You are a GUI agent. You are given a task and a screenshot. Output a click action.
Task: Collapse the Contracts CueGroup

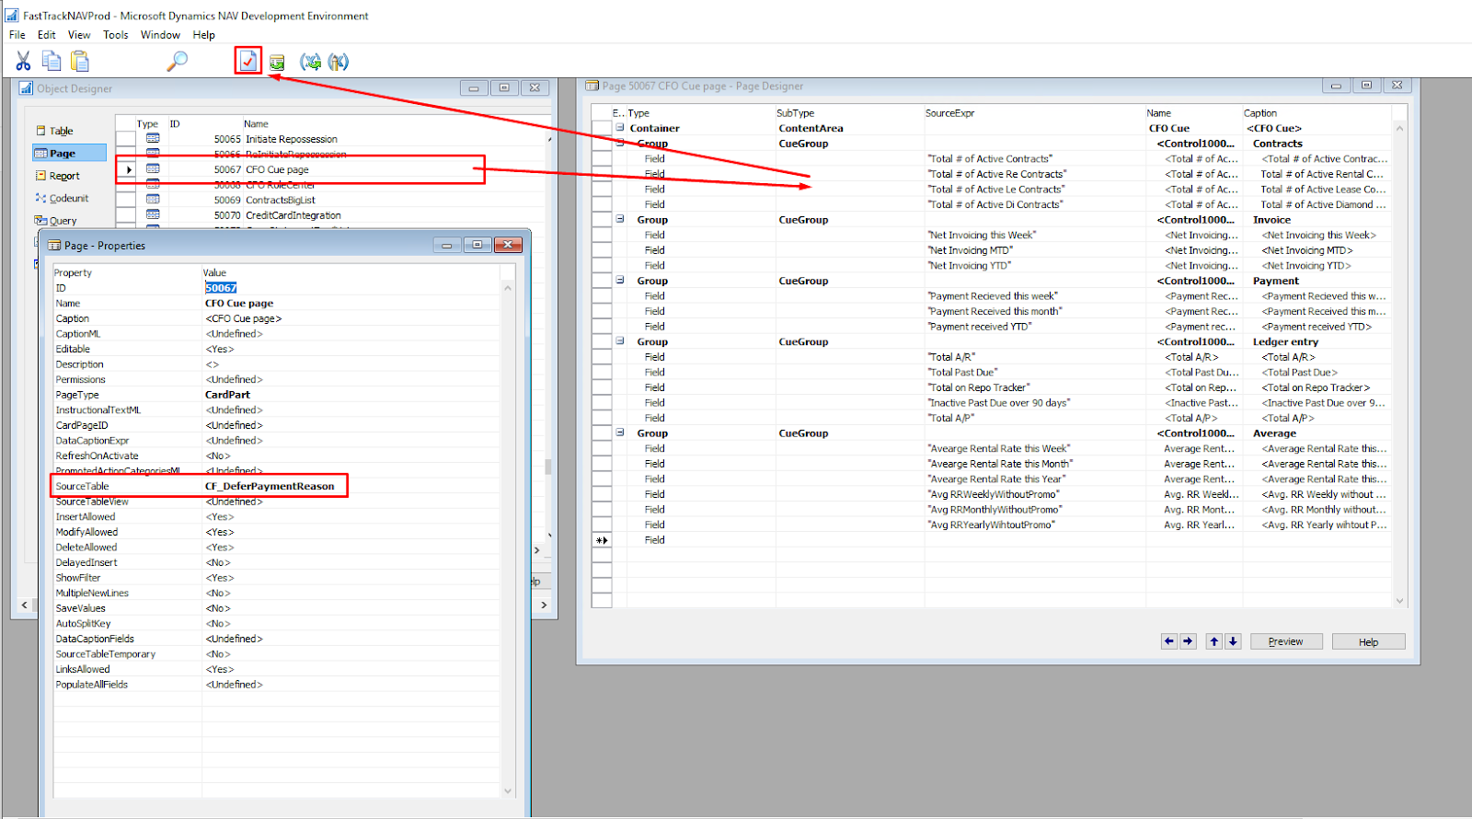coord(620,144)
